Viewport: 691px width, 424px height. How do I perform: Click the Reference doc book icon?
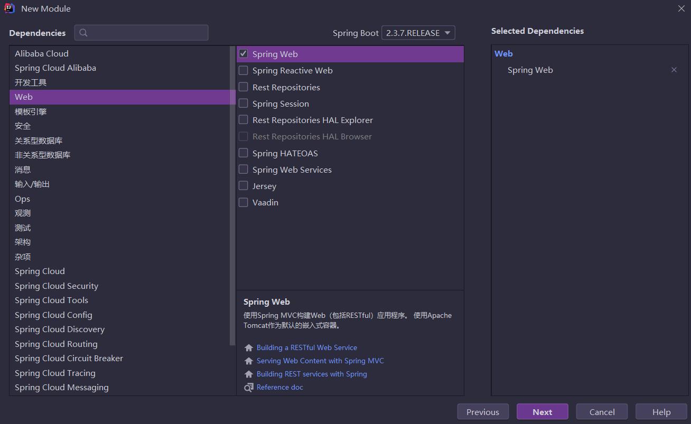point(249,388)
